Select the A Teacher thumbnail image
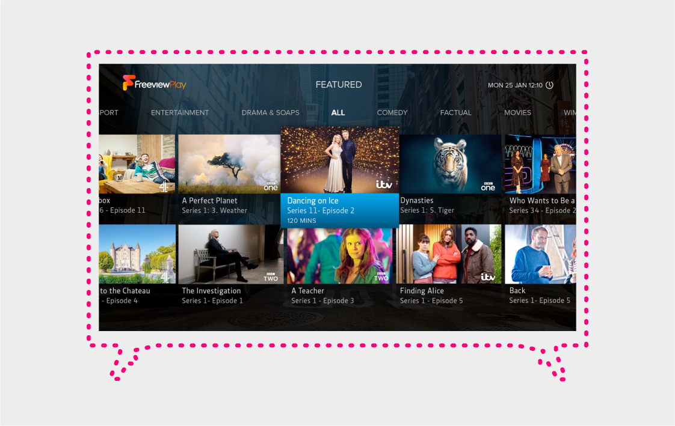Image resolution: width=675 pixels, height=426 pixels. (340, 255)
